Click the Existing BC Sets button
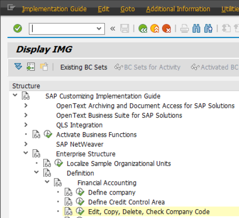 pyautogui.click(x=84, y=67)
